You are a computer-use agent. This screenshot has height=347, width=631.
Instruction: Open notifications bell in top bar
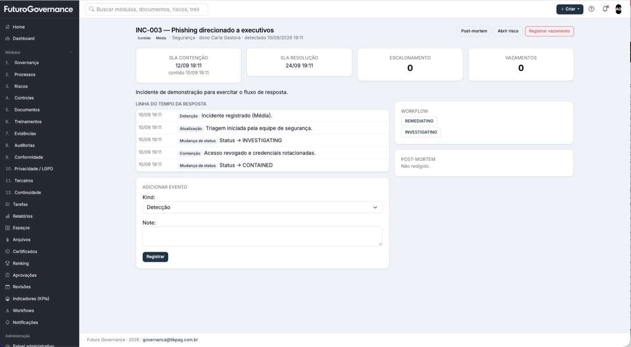coord(605,9)
